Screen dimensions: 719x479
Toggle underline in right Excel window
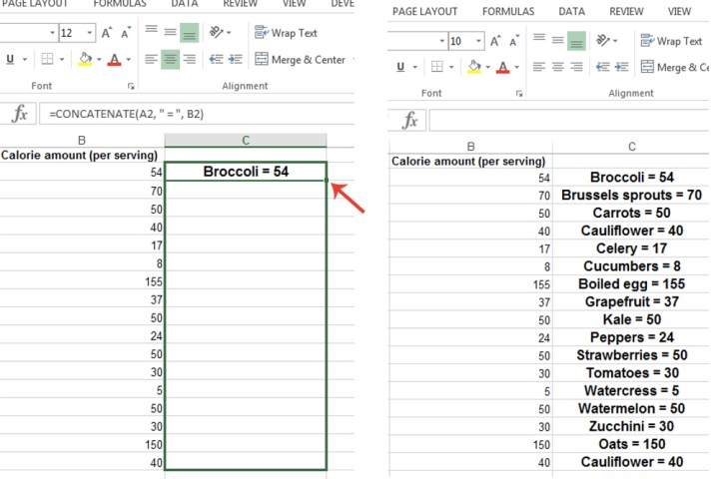[x=400, y=67]
